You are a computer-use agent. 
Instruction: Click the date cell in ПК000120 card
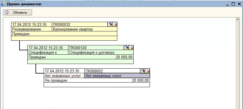(48, 48)
